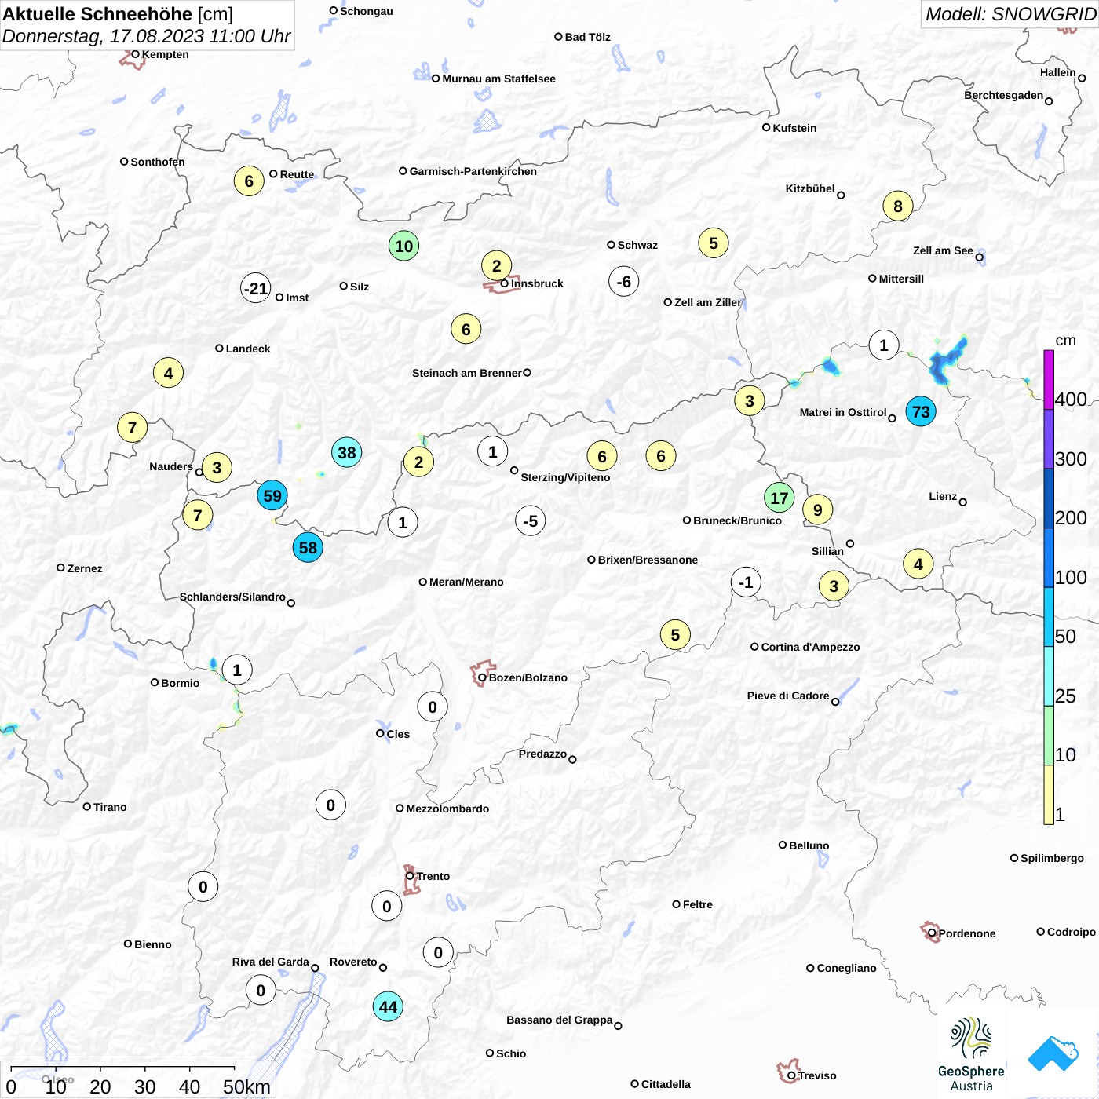Select the -6 marker near Schwaz
1099x1099 pixels.
click(623, 282)
